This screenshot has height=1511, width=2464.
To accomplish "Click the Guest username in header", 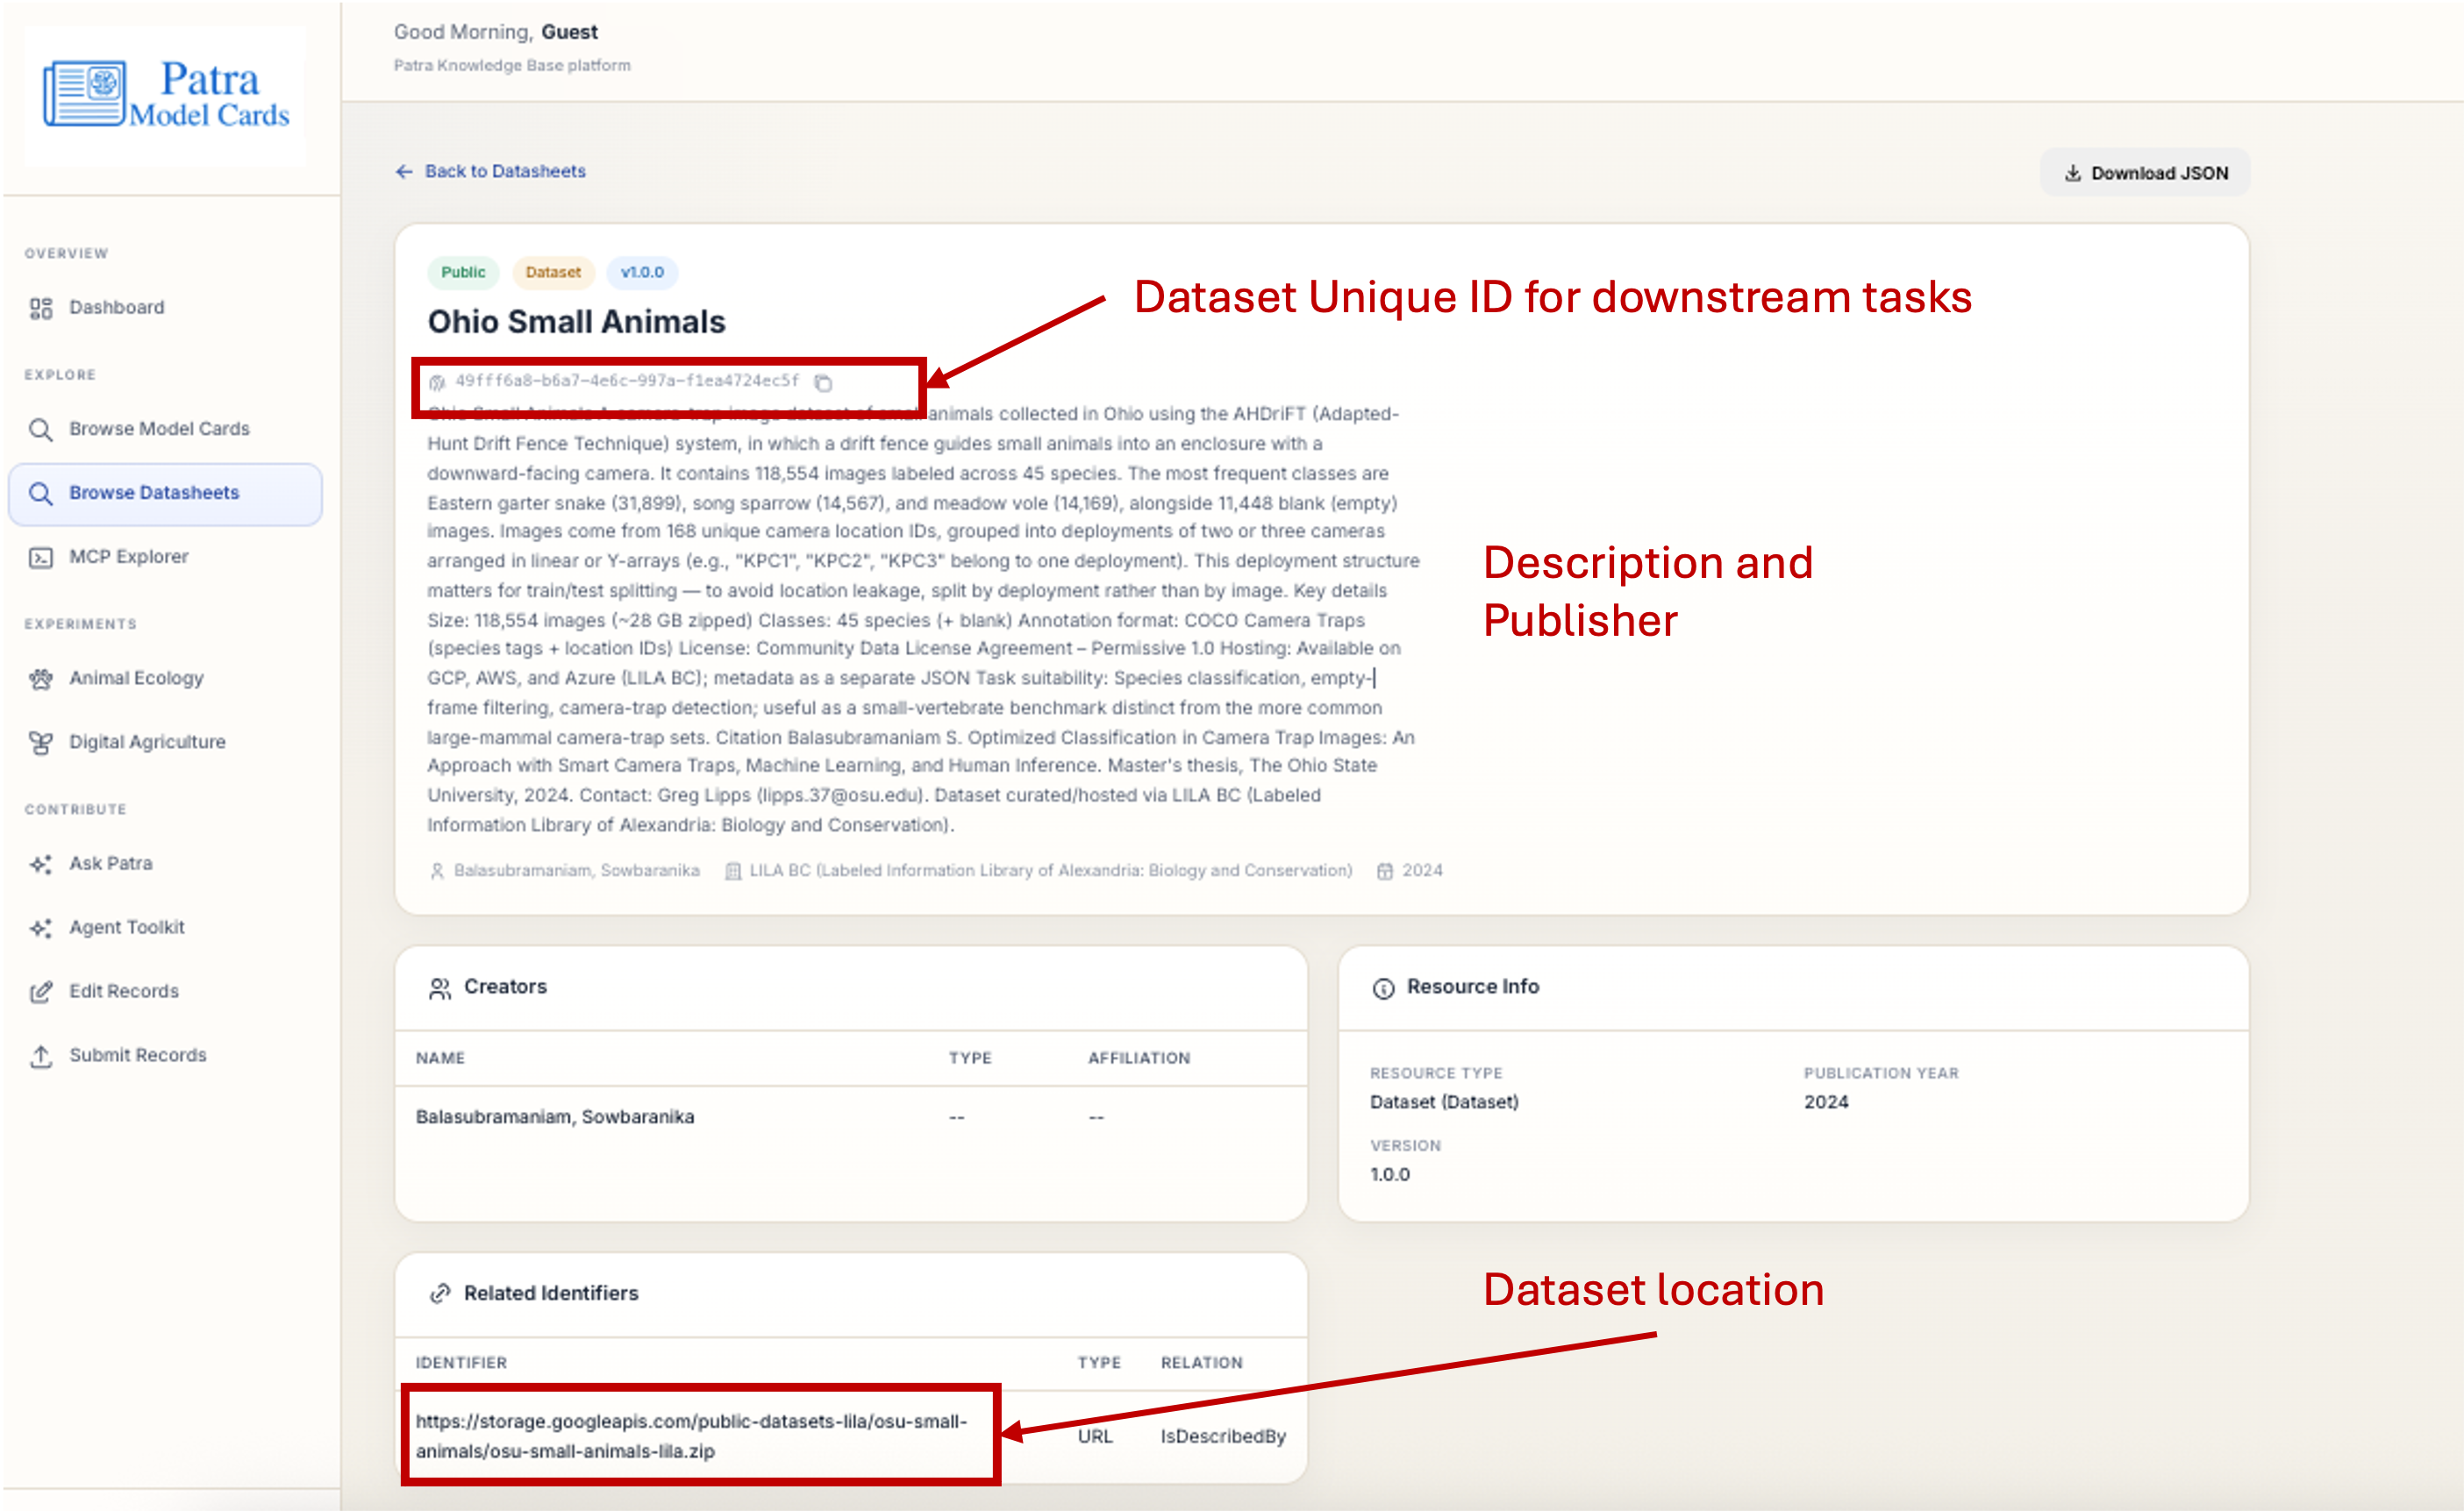I will [569, 32].
